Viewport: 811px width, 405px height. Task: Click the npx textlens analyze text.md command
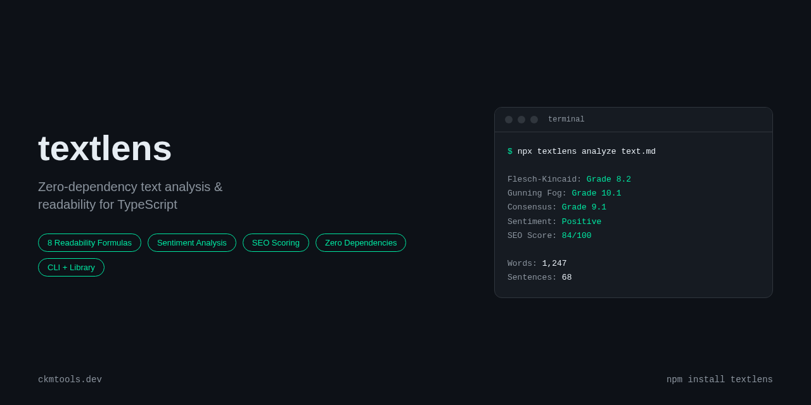(587, 151)
